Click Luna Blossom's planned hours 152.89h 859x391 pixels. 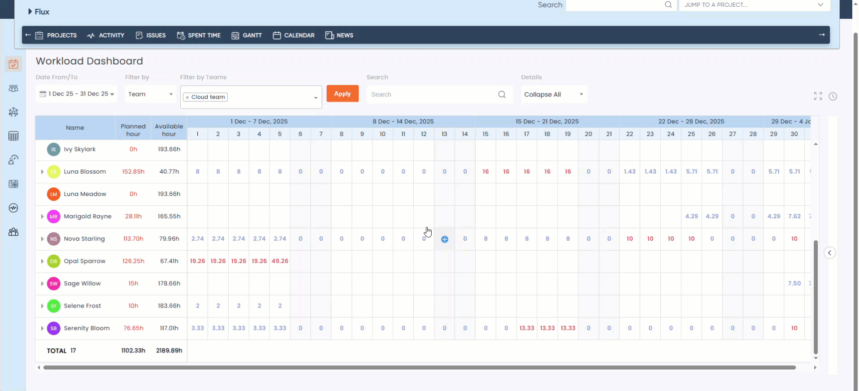tap(133, 172)
